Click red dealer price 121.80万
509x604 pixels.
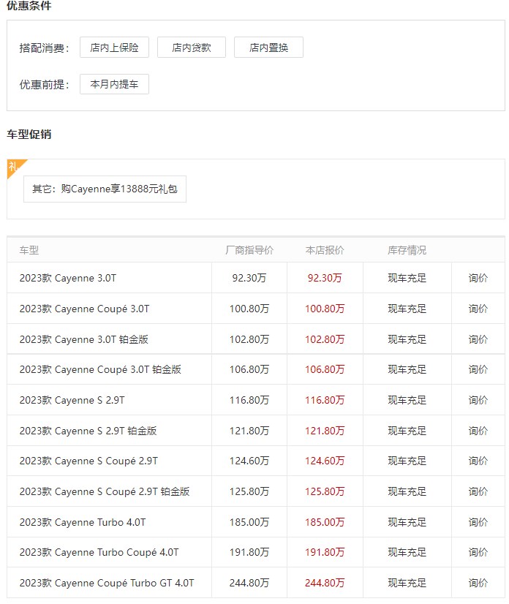click(x=325, y=431)
